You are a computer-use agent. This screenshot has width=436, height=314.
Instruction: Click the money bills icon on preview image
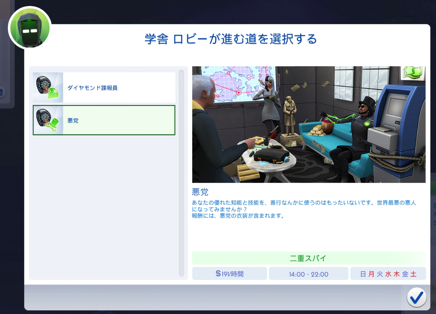pyautogui.click(x=413, y=73)
